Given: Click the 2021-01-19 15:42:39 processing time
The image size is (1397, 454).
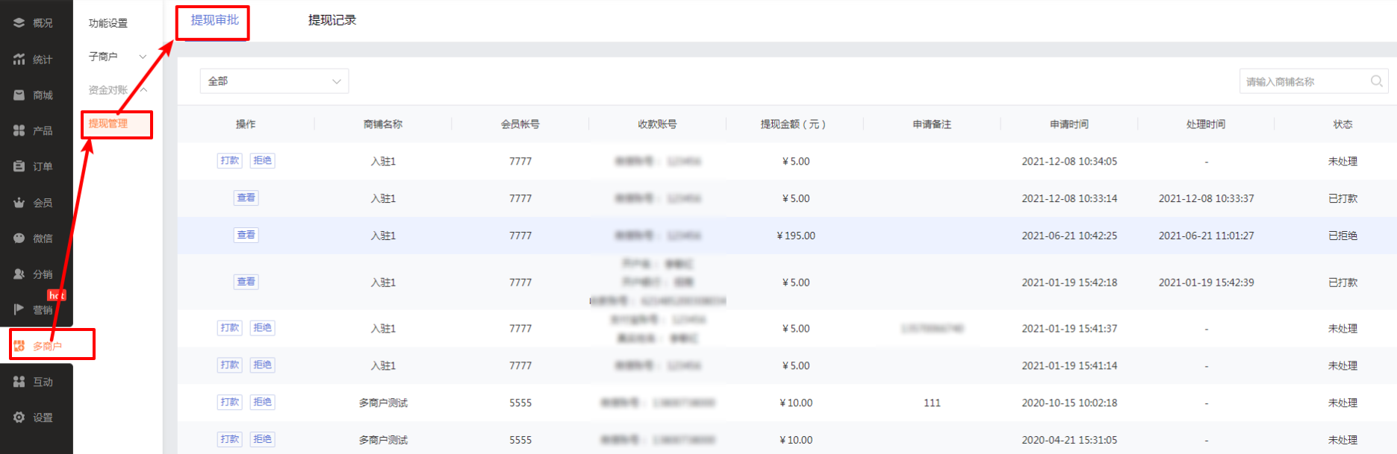Looking at the screenshot, I should (1207, 283).
